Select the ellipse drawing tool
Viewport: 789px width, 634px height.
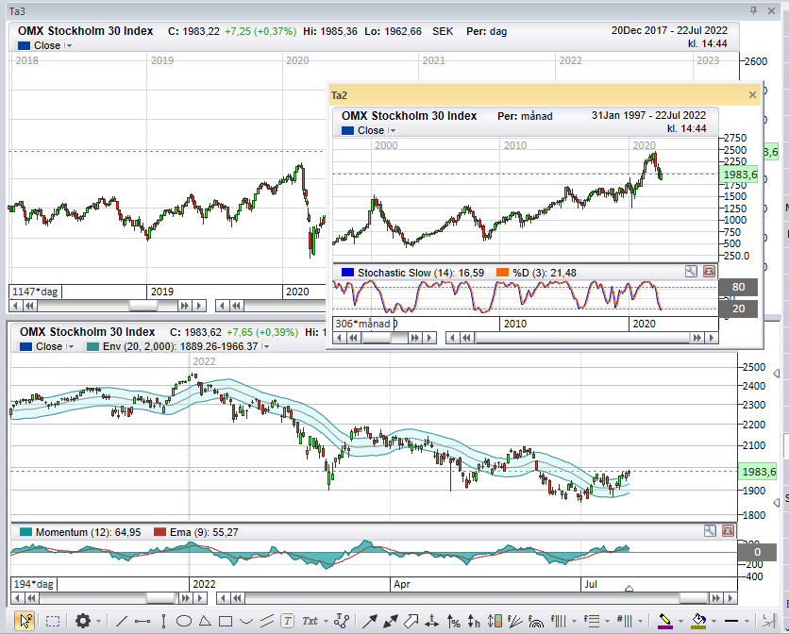tap(184, 622)
